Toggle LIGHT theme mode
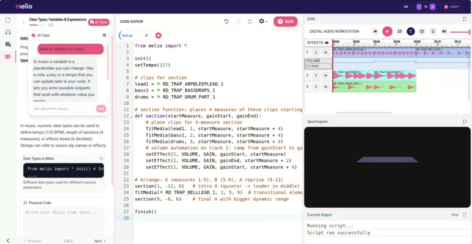 pyautogui.click(x=452, y=6)
